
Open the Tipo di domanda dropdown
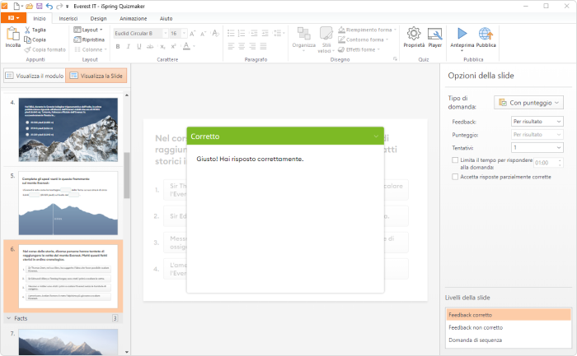[528, 103]
